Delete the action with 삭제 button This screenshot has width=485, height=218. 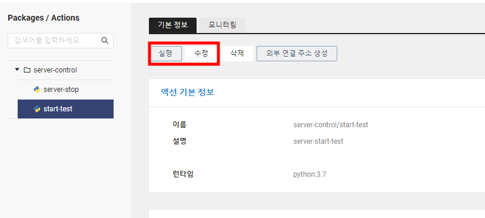pos(237,54)
